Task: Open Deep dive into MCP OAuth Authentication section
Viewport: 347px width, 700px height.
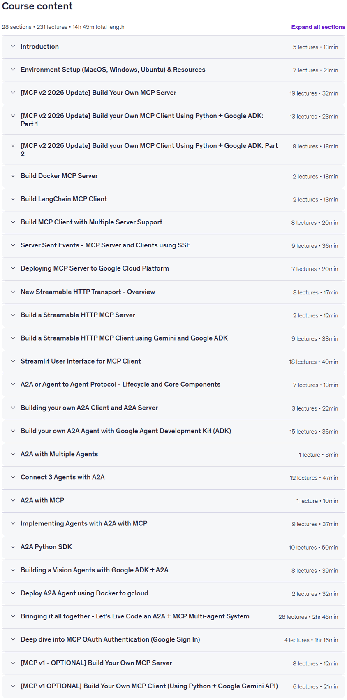Action: 173,640
